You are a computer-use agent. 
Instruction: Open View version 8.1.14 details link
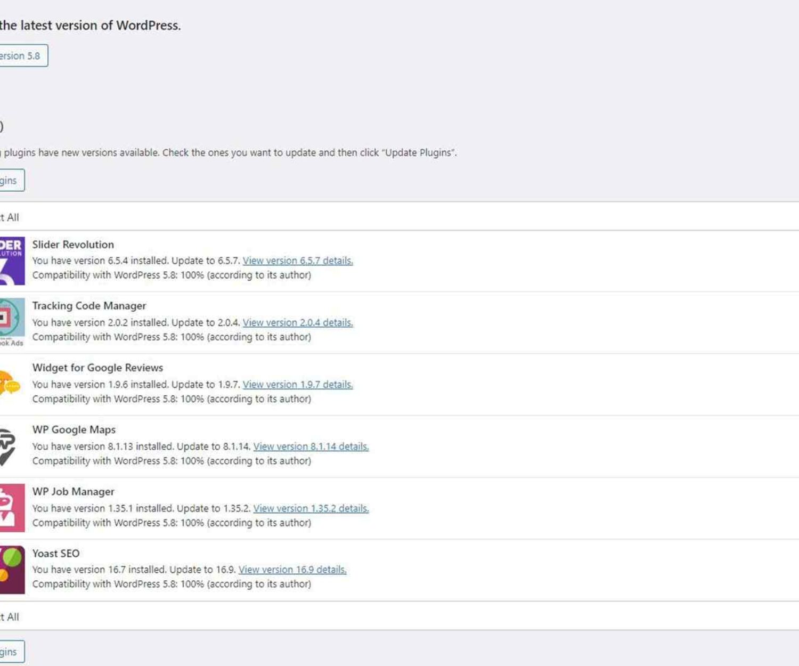[311, 446]
